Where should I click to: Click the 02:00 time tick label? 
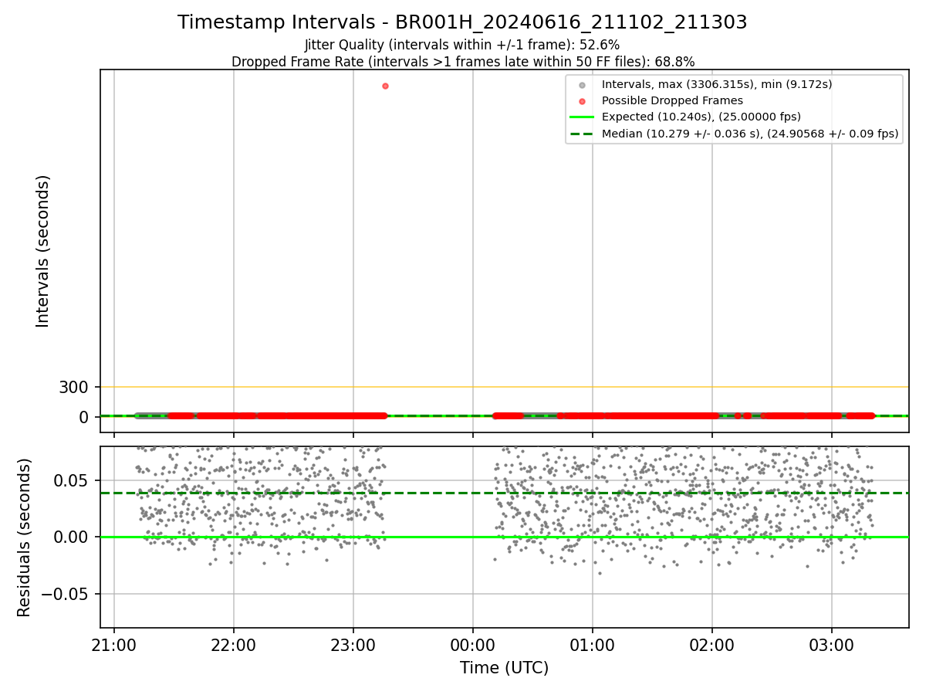[712, 645]
